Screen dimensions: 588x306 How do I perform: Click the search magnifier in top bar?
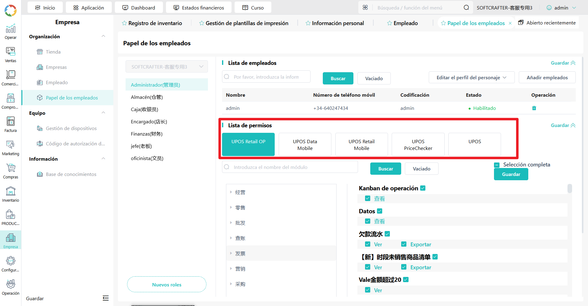[x=466, y=8]
